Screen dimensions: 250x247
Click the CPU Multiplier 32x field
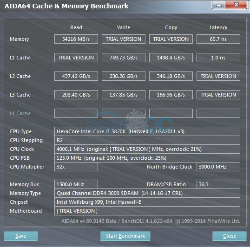coord(76,167)
